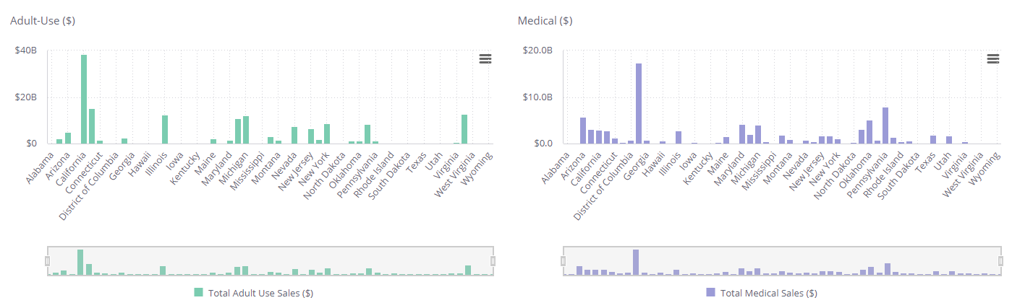
Task: Click the Pennsylvania bar in Medical chart
Action: coord(885,126)
